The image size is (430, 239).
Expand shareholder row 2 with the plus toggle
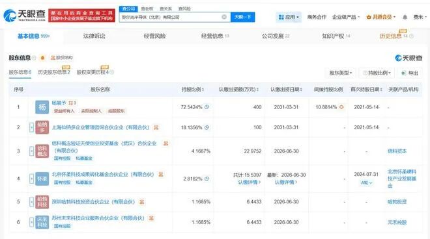[31, 127]
